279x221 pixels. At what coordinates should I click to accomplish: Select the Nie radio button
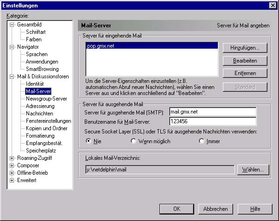89,141
